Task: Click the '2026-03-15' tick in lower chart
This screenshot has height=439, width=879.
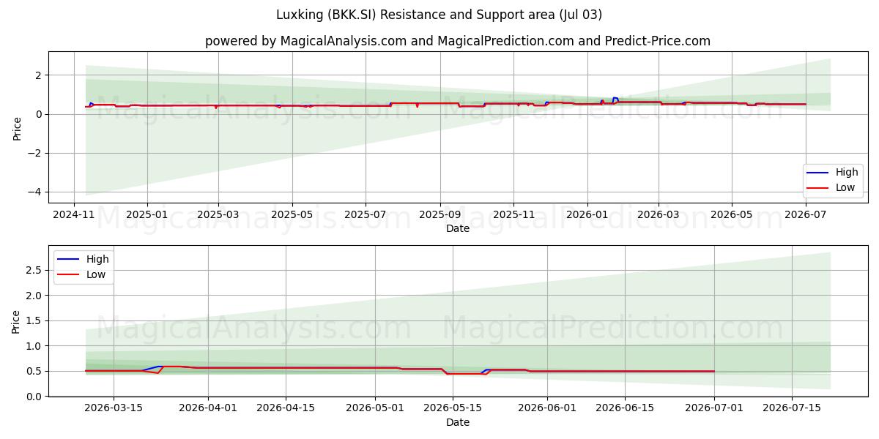Action: click(114, 409)
